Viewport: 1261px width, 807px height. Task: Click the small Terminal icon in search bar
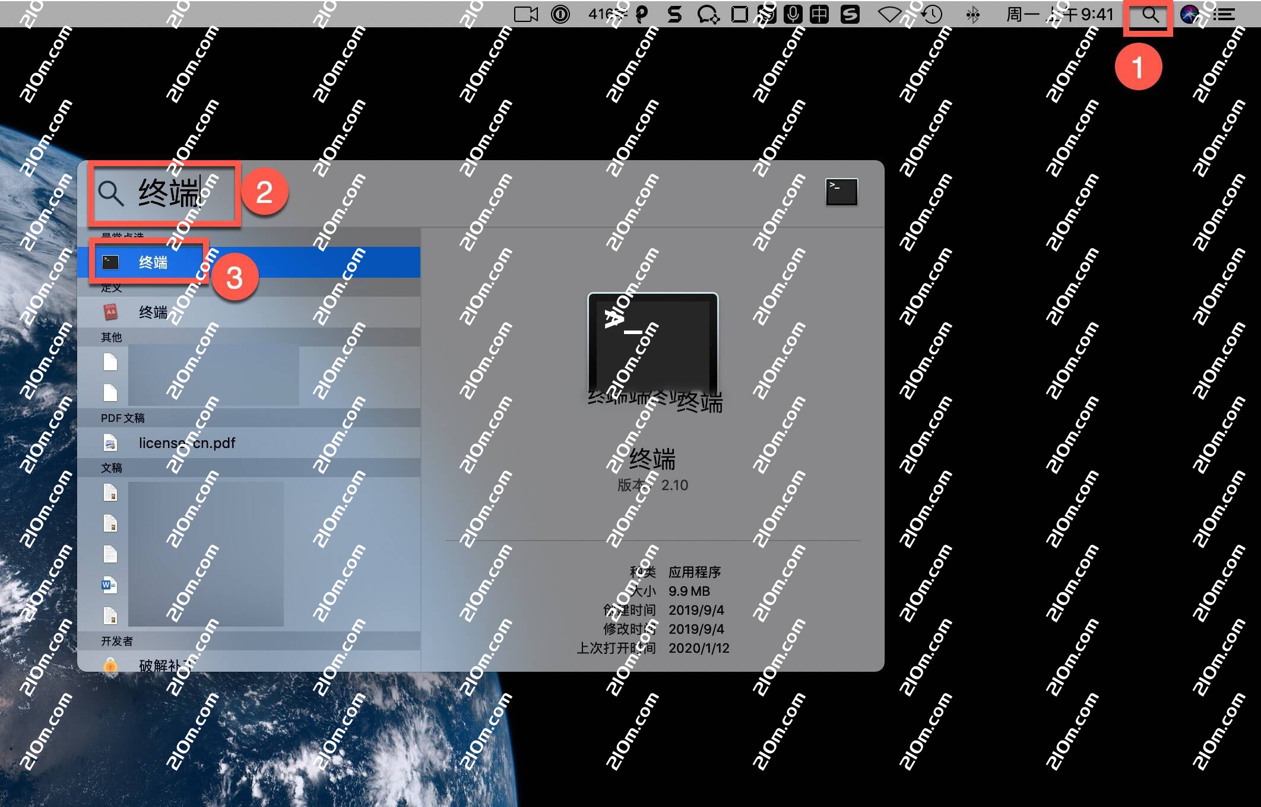(x=841, y=192)
